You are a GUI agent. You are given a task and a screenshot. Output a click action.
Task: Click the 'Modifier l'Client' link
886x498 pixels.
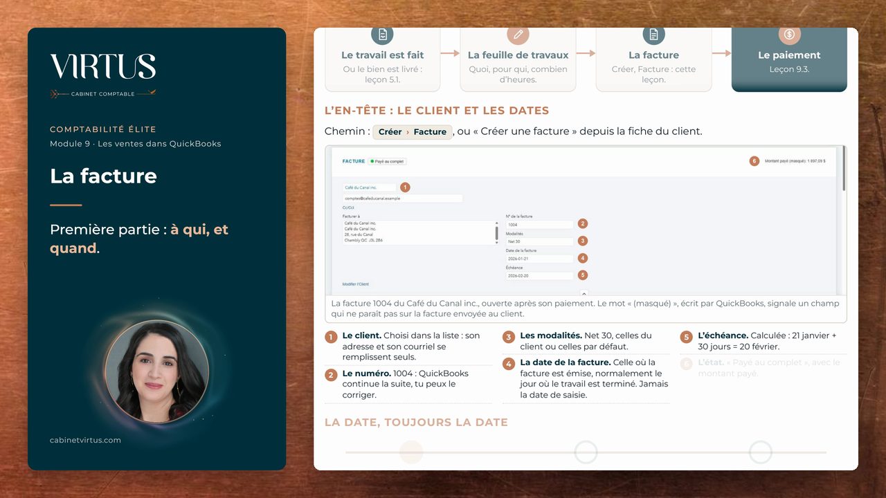(356, 284)
